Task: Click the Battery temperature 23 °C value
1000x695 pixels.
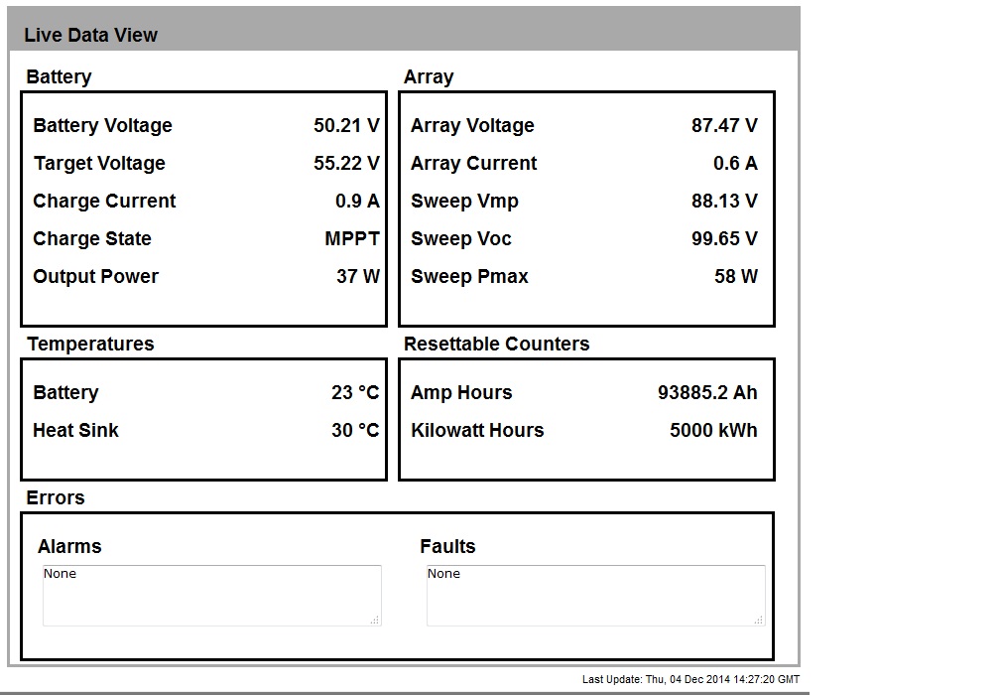Action: [x=355, y=392]
